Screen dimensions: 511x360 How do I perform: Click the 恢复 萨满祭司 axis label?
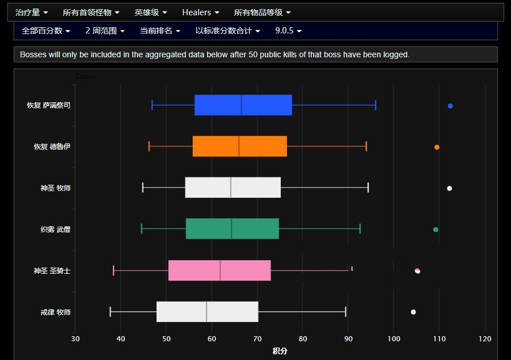[x=49, y=105]
